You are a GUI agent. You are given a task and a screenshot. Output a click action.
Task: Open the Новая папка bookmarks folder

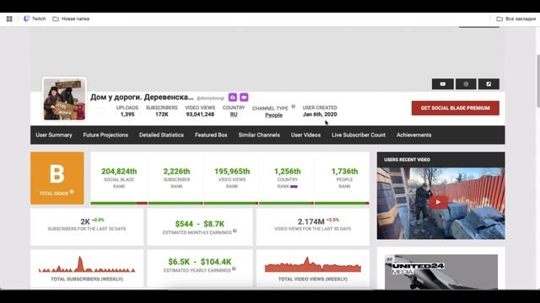71,19
